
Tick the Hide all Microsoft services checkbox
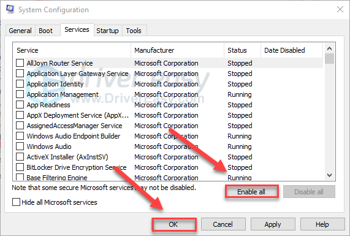[x=16, y=202]
